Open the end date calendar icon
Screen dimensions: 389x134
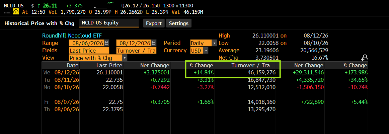154,43
